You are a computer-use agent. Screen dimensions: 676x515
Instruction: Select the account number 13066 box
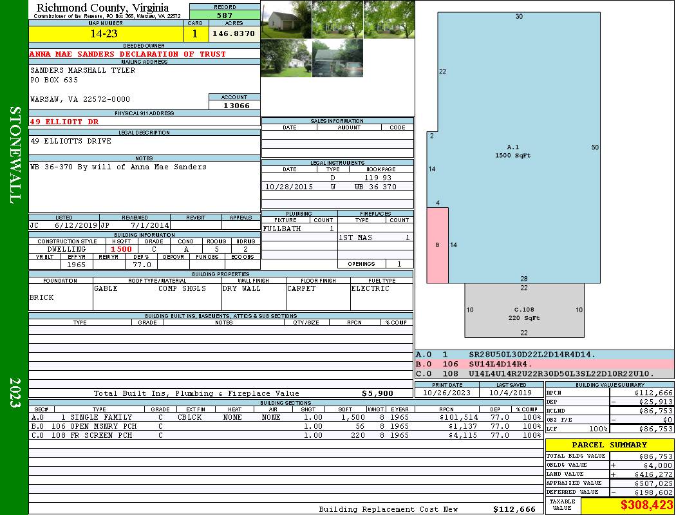[234, 105]
